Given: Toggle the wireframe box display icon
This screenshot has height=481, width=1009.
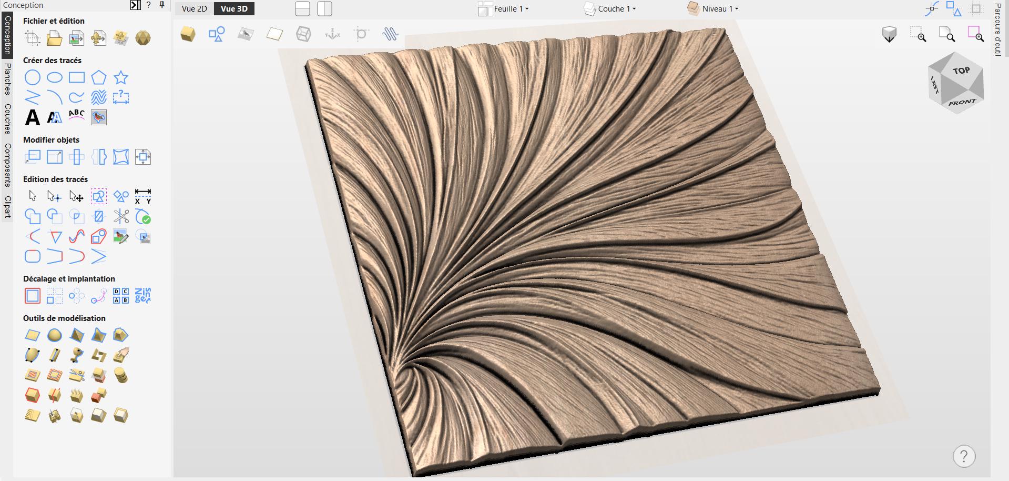Looking at the screenshot, I should (303, 34).
